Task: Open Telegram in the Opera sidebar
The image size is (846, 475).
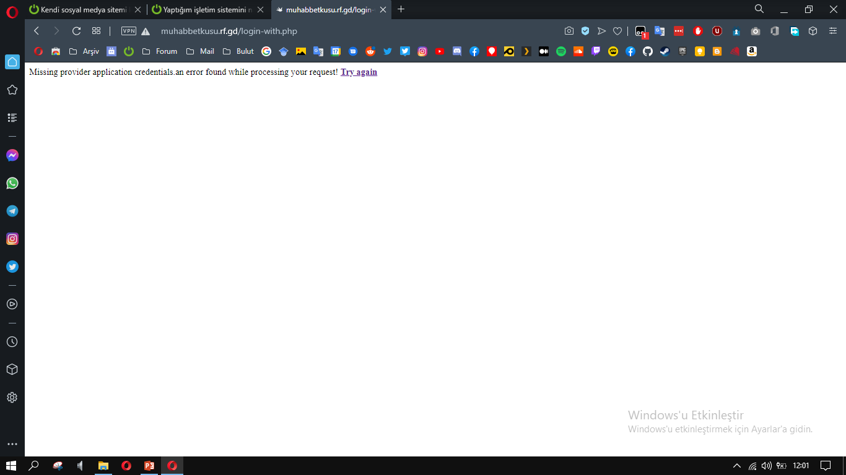Action: click(12, 211)
